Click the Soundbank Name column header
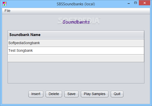152x106 pixels. (76, 35)
